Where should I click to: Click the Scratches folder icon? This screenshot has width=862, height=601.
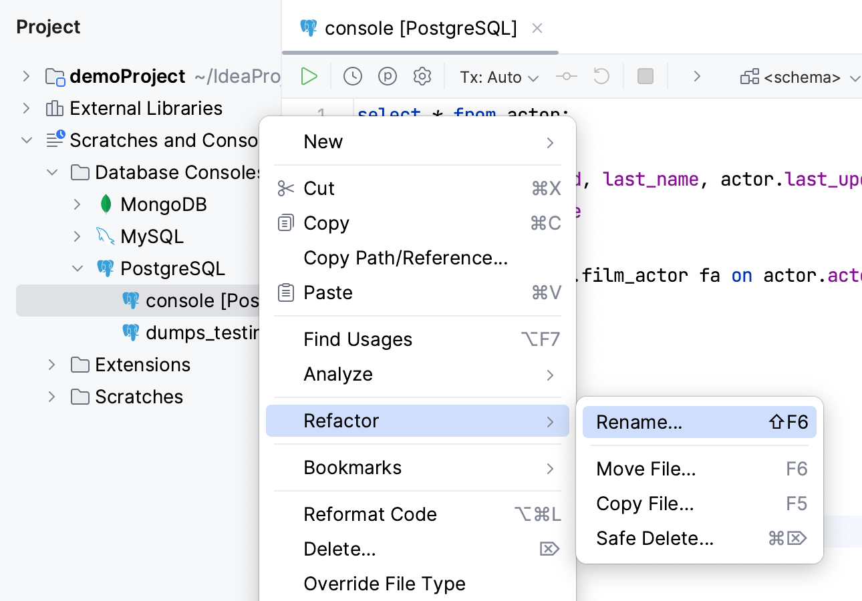80,397
